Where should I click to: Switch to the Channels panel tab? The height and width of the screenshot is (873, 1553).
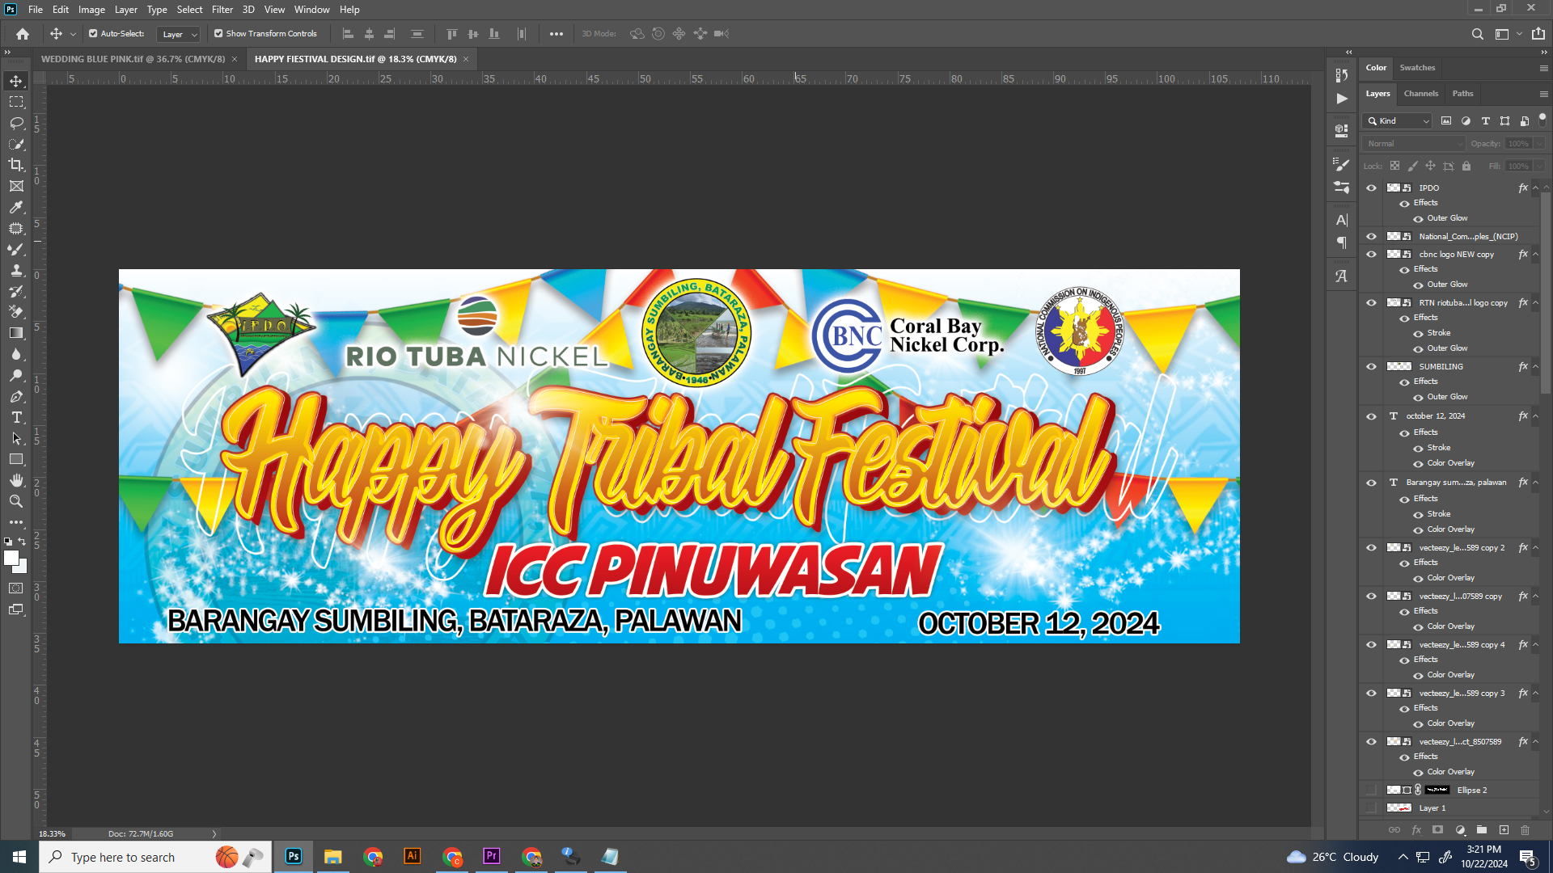pyautogui.click(x=1420, y=94)
